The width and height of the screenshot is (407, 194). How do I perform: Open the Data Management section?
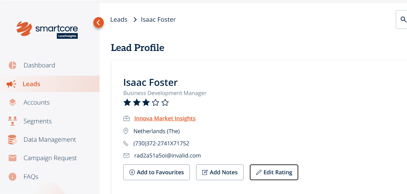coord(50,140)
